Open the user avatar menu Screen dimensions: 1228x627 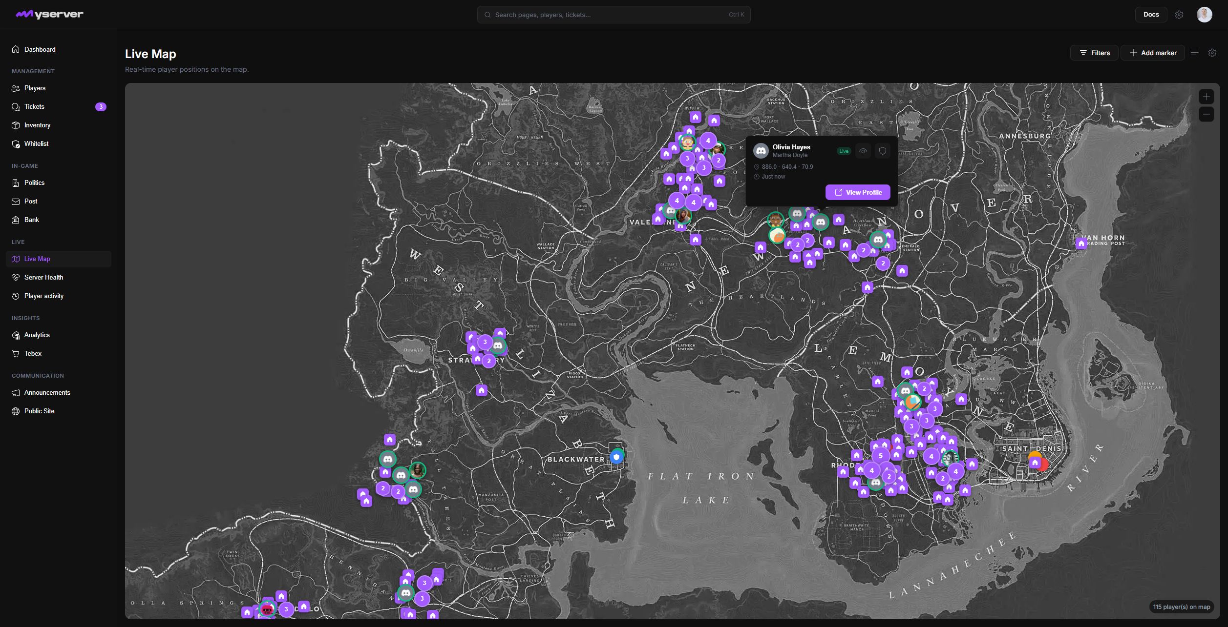pos(1204,15)
